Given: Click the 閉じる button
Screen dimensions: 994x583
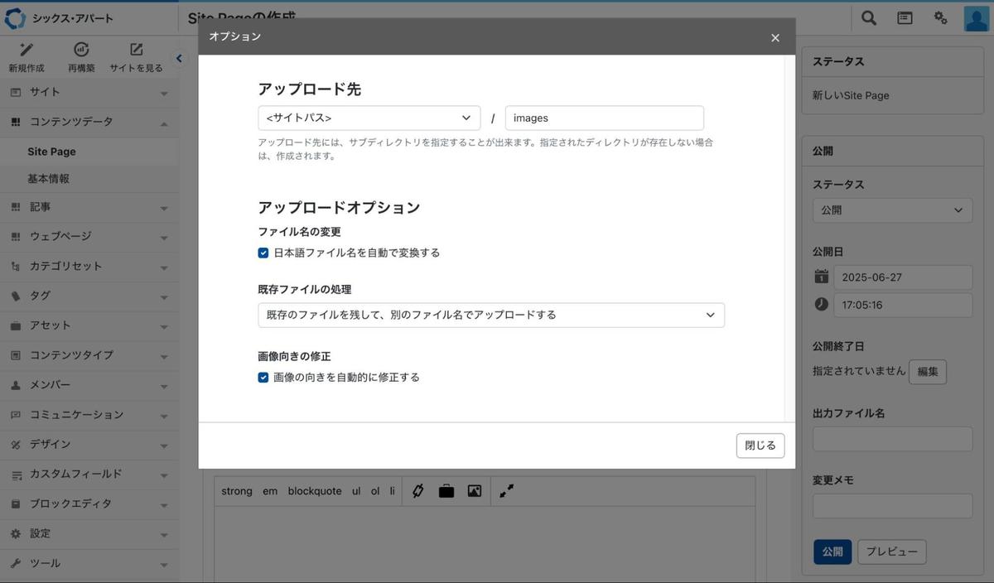Looking at the screenshot, I should [x=760, y=446].
